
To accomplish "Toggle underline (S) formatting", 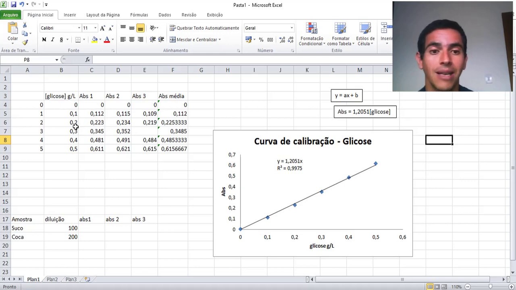I will pyautogui.click(x=61, y=39).
